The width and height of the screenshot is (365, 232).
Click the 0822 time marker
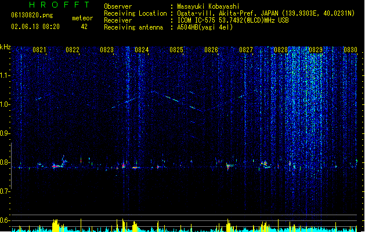tap(73, 50)
